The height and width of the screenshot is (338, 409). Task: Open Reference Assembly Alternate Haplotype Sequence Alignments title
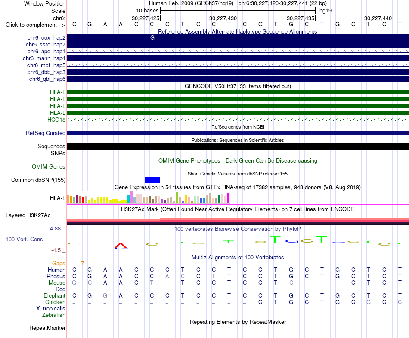pos(238,31)
